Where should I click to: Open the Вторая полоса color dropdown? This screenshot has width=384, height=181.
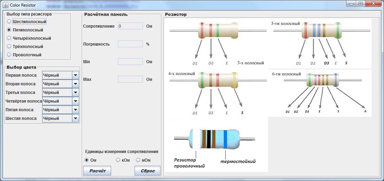click(x=76, y=84)
